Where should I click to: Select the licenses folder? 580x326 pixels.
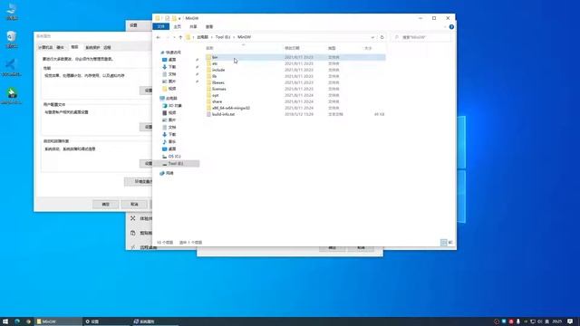[295, 89]
